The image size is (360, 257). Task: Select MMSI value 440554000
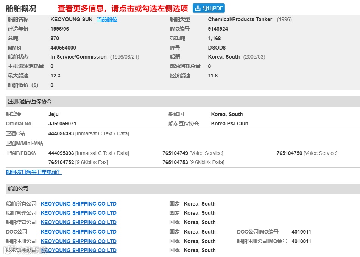click(63, 48)
